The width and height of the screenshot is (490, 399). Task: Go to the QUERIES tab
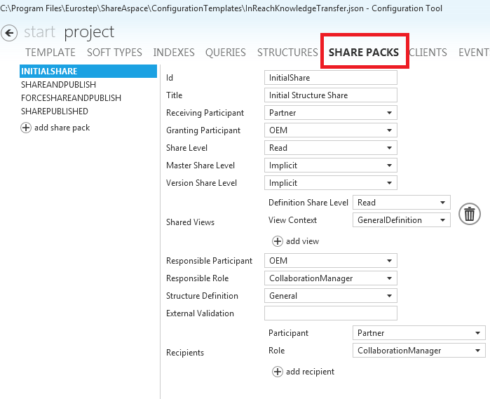(225, 52)
